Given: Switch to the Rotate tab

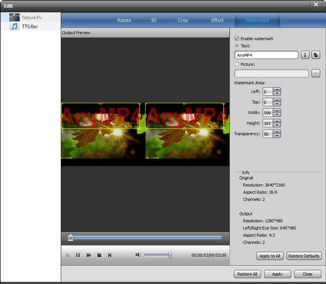Looking at the screenshot, I should 124,21.
